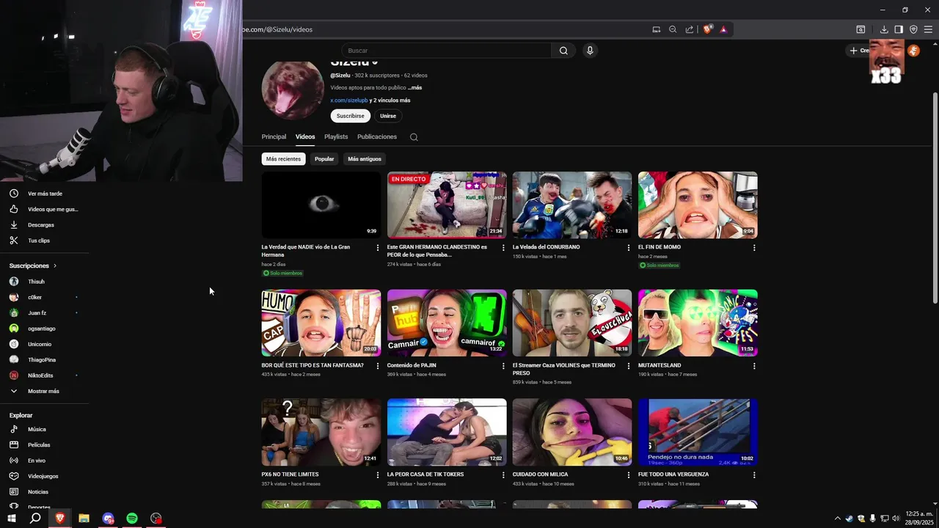Expand the Suscripciones section arrow

(x=54, y=265)
